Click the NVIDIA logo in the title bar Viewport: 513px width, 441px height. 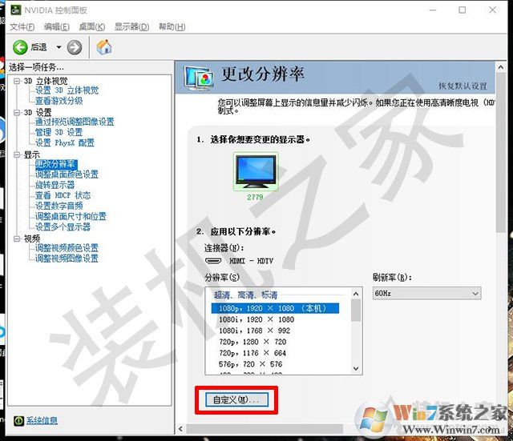pyautogui.click(x=16, y=10)
